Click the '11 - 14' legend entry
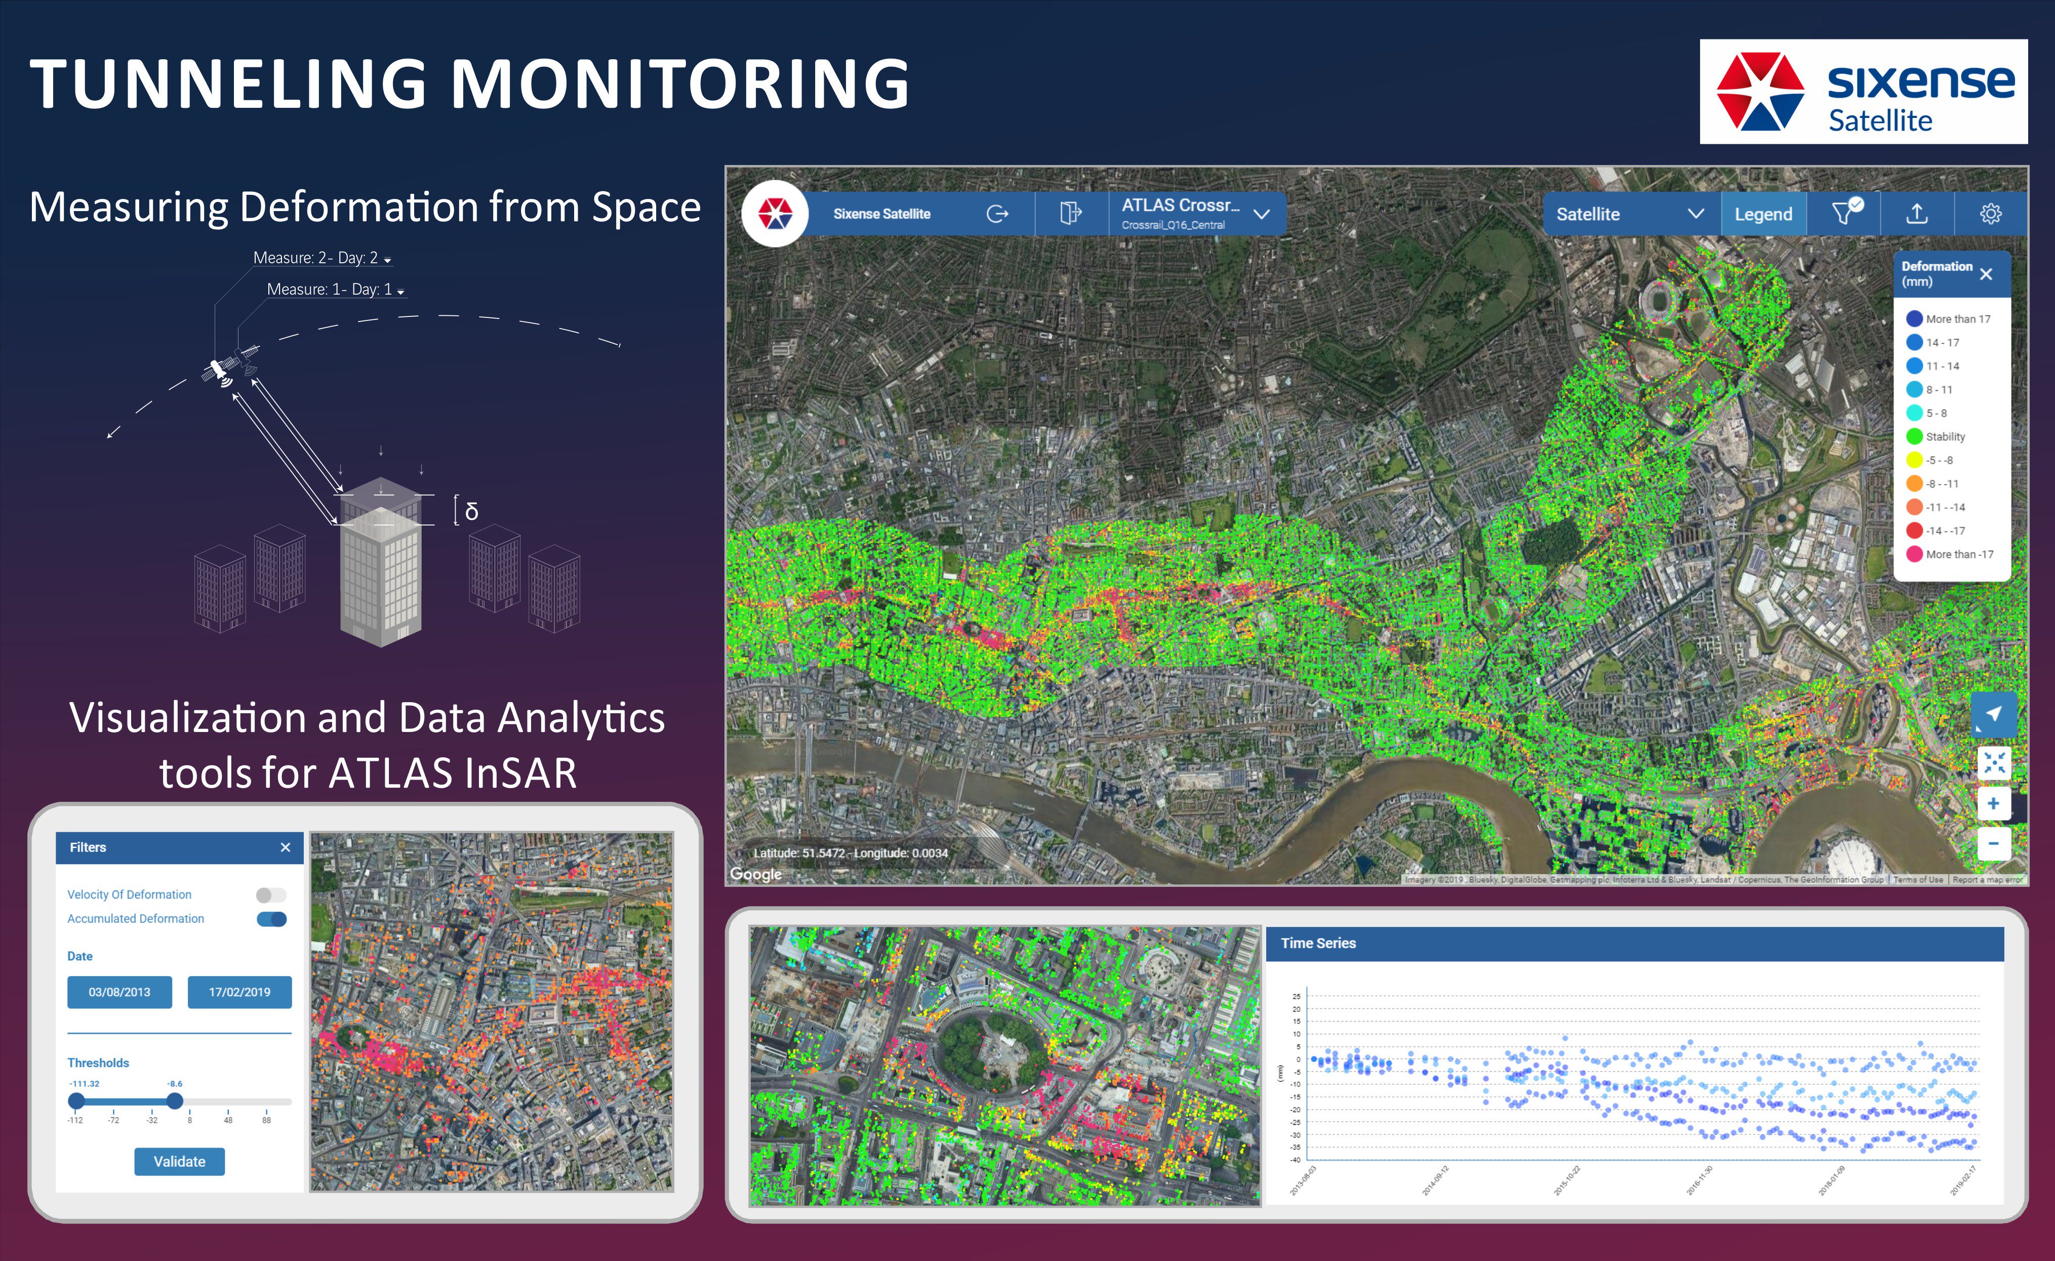2055x1261 pixels. tap(1933, 366)
